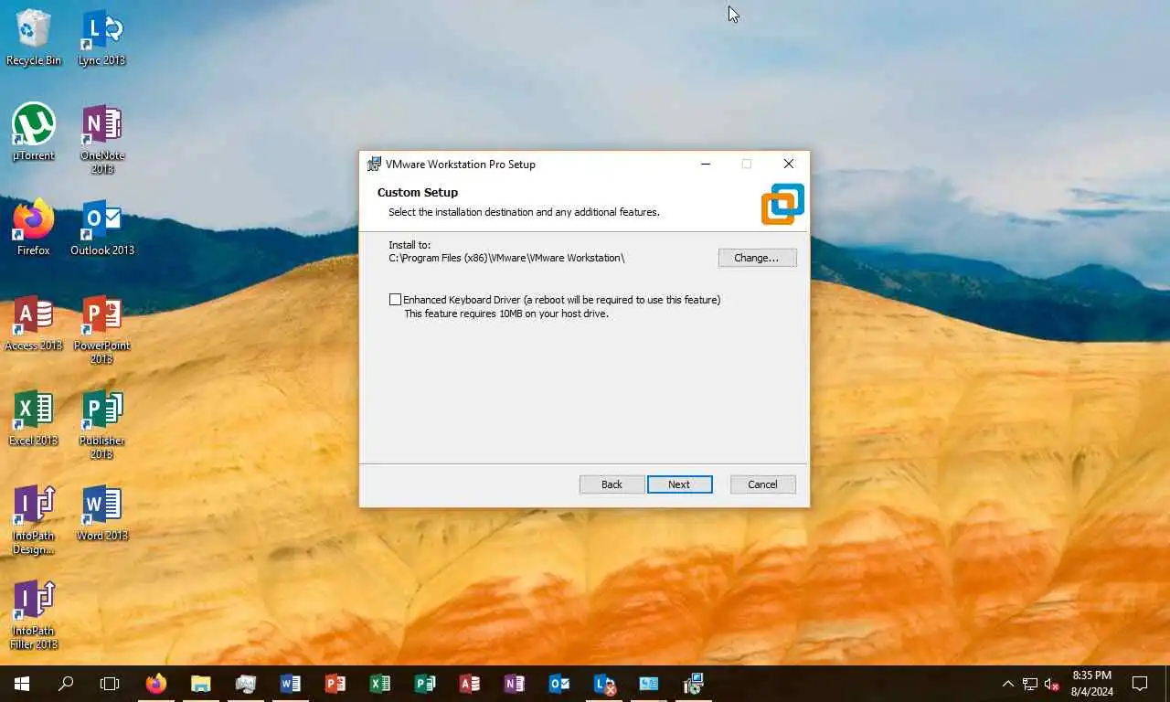Click the Change... button for install path
Viewport: 1170px width, 702px height.
(757, 258)
